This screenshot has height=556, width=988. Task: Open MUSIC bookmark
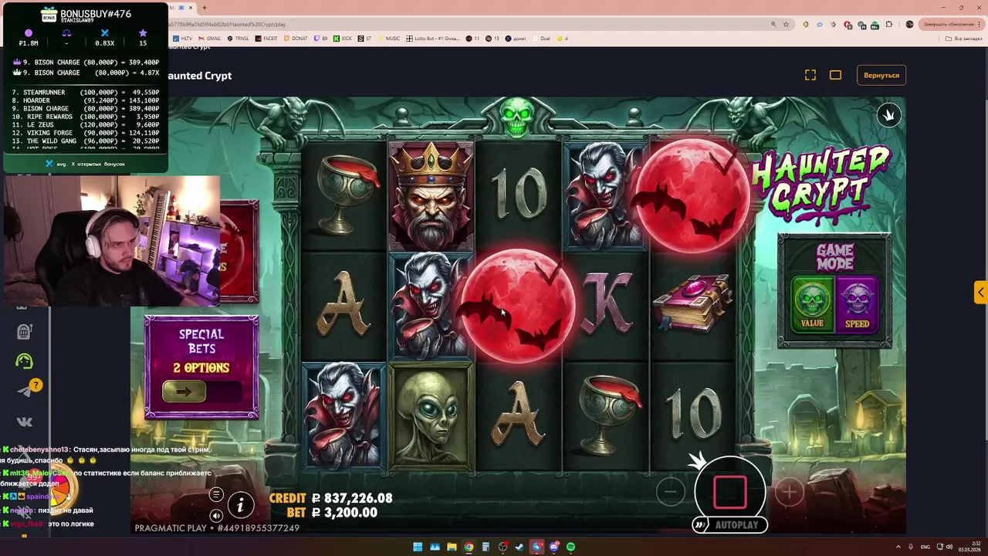[x=389, y=38]
